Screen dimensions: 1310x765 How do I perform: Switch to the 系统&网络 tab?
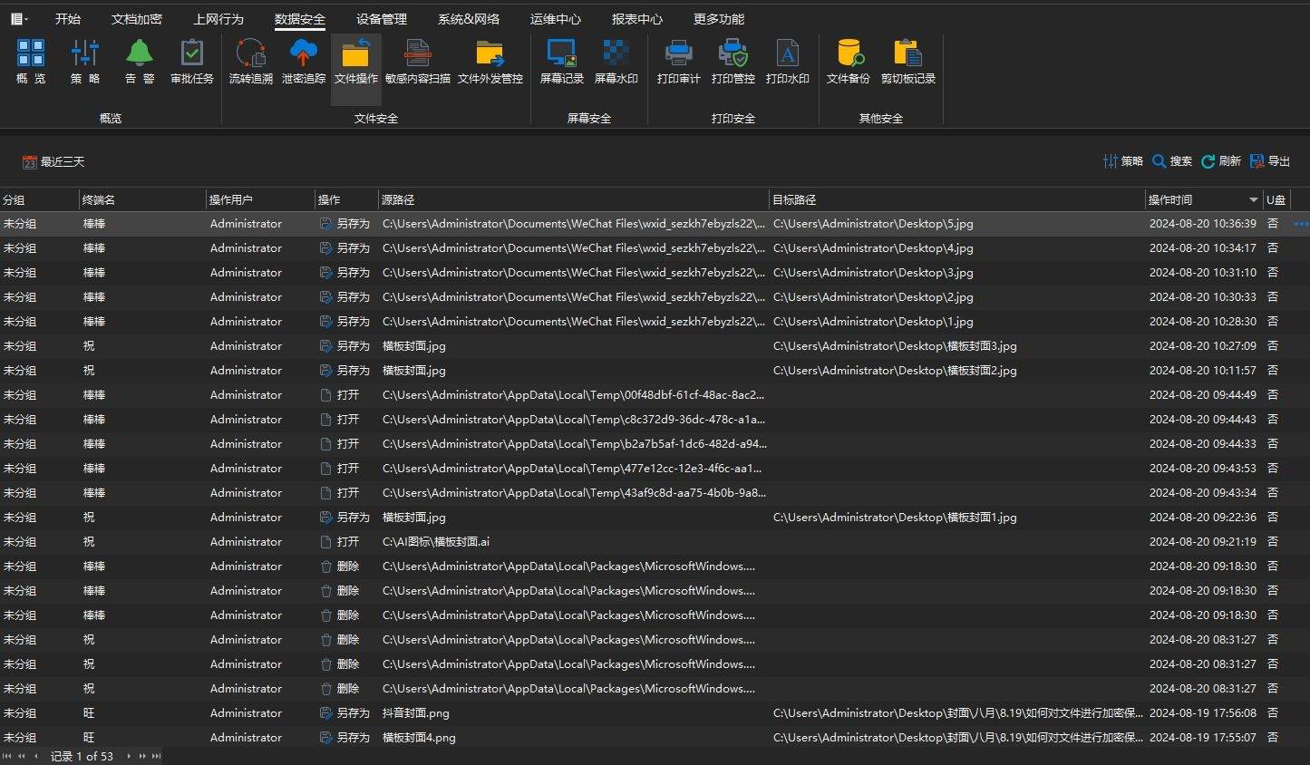click(469, 18)
